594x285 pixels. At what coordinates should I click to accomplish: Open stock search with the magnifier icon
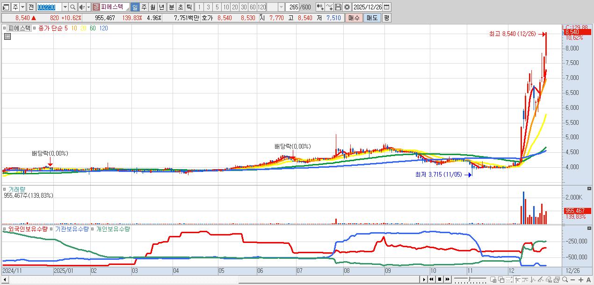(73, 7)
